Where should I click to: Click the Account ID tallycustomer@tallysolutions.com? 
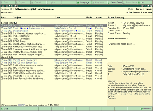click(x=34, y=9)
